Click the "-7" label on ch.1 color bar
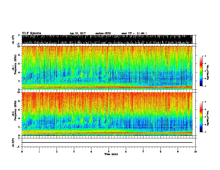Viewport: 220px width, 170px height. 205,86
